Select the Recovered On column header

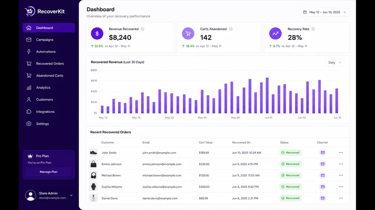click(x=241, y=142)
